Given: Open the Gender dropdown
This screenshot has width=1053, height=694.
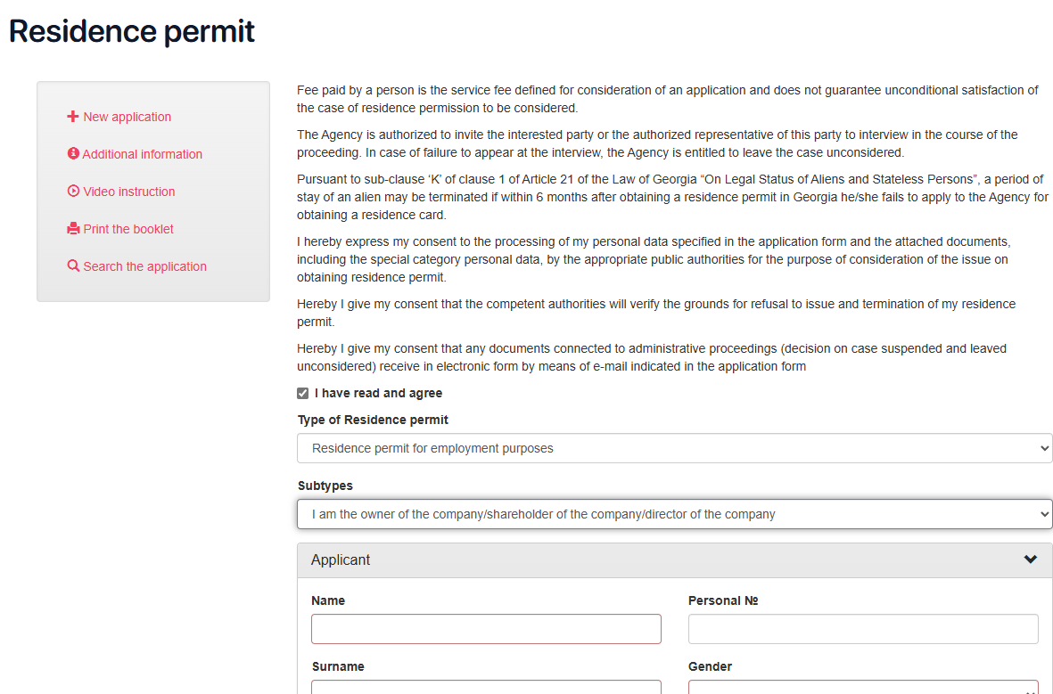Looking at the screenshot, I should (863, 688).
